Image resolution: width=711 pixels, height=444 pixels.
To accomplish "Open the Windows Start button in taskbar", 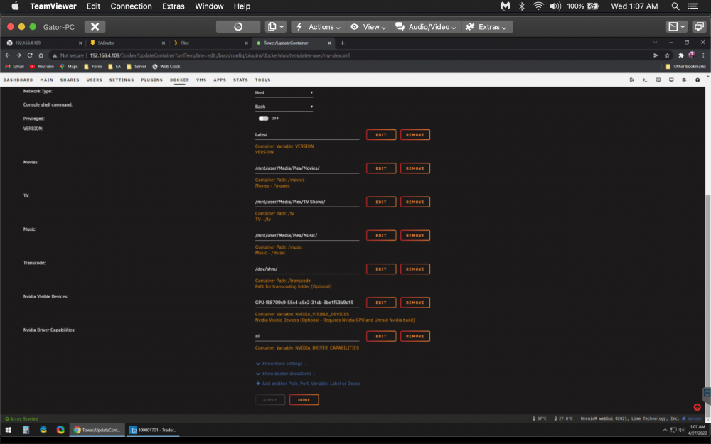I will click(x=8, y=430).
